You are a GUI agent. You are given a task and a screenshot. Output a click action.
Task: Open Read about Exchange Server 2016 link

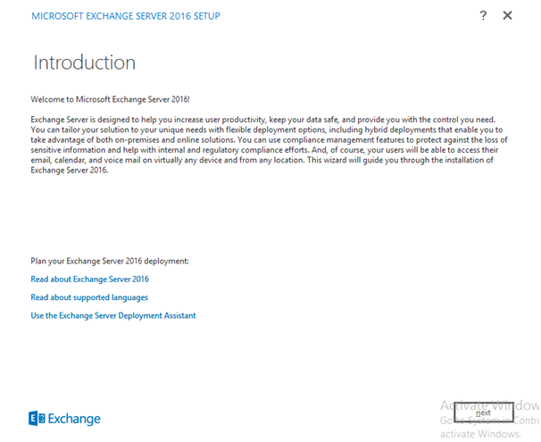tap(89, 279)
